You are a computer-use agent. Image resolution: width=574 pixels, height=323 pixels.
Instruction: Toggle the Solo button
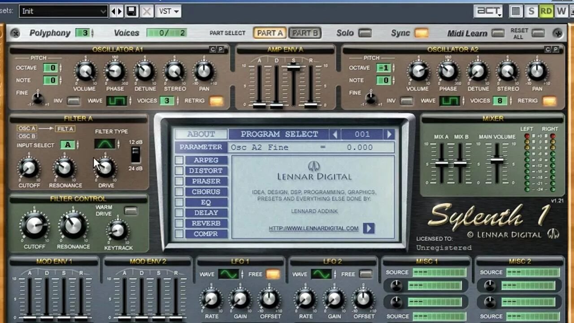[x=365, y=33]
